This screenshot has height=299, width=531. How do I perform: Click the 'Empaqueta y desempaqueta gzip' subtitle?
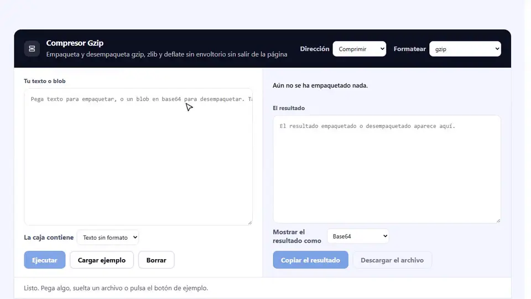coord(166,54)
